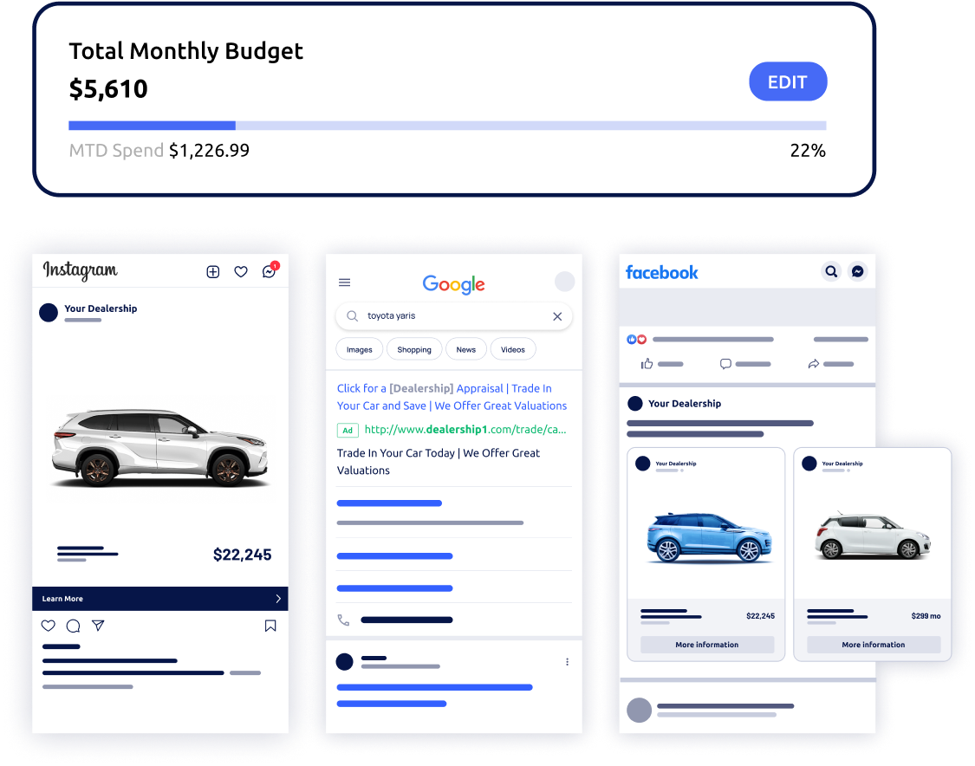Open three-dot options on Google result
The image size is (975, 766).
567,662
